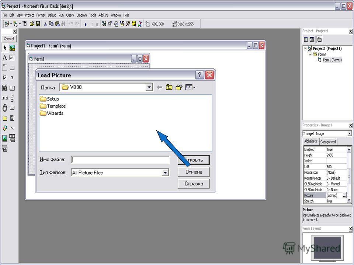Select the Setup folder in the file list

coord(49,99)
